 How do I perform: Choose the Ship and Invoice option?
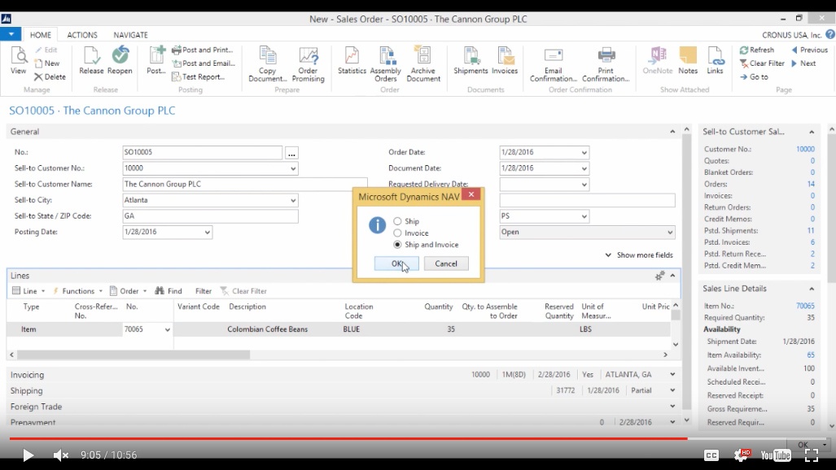(x=397, y=245)
